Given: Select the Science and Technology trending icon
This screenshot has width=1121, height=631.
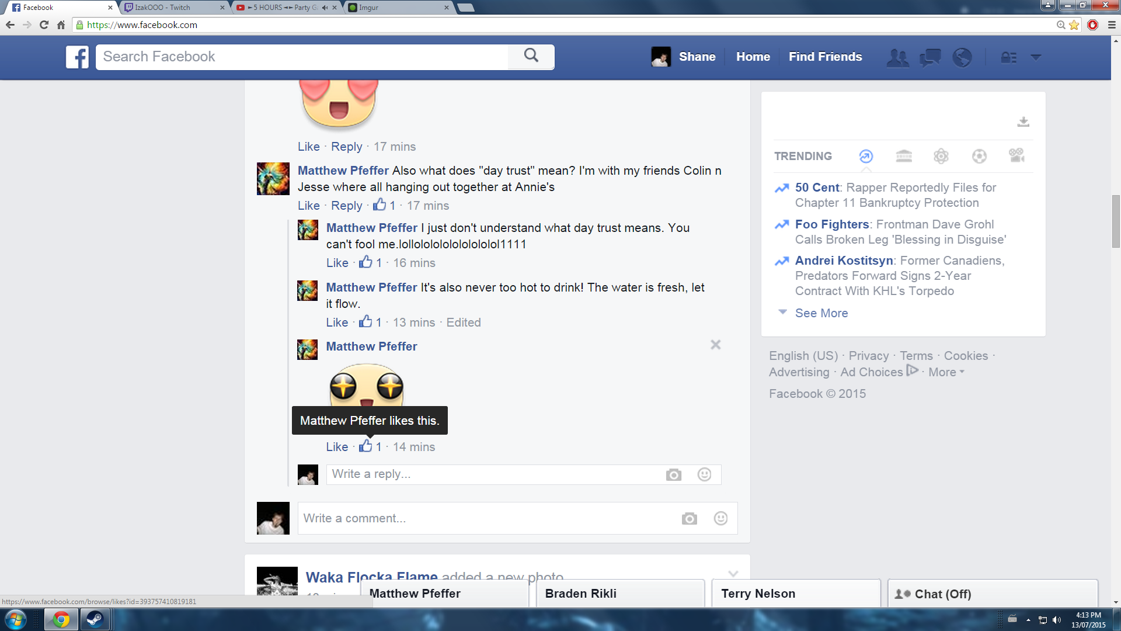Looking at the screenshot, I should click(941, 156).
